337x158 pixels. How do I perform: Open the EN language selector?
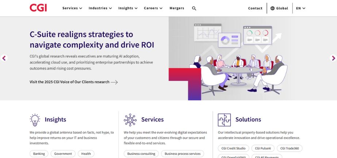(x=300, y=8)
